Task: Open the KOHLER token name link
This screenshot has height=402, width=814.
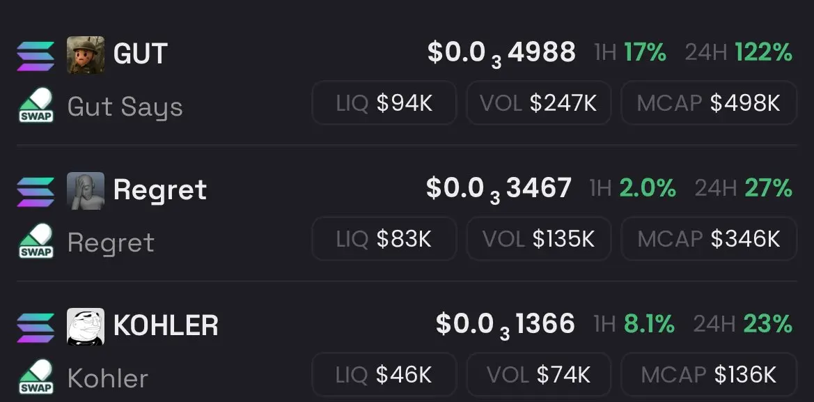Action: [x=166, y=325]
